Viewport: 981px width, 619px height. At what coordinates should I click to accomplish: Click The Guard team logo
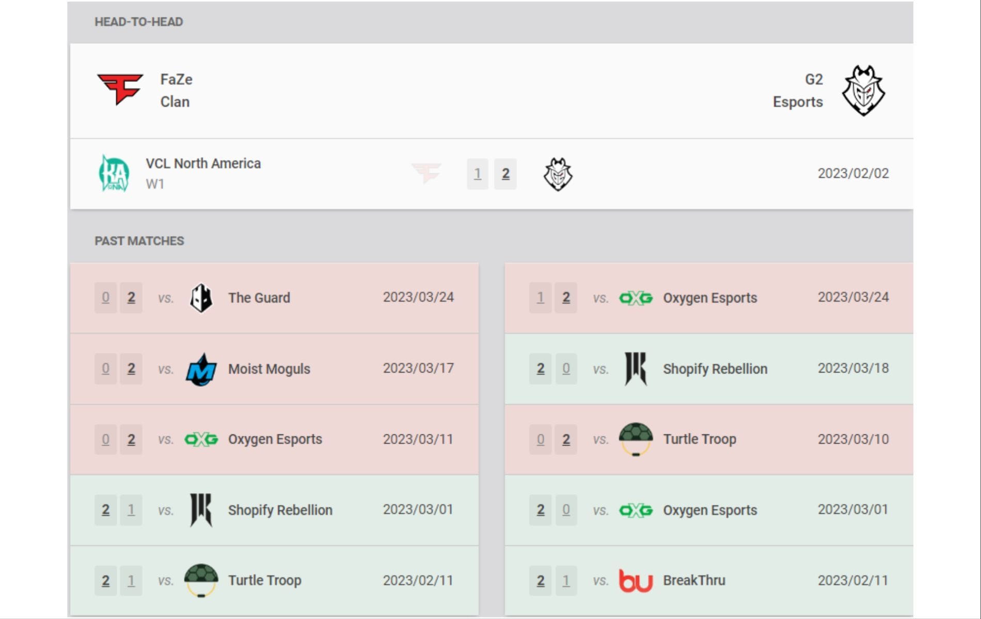click(x=201, y=298)
